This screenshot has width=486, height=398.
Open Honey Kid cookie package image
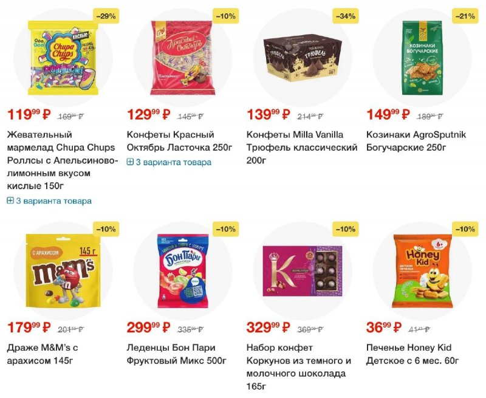click(x=422, y=271)
